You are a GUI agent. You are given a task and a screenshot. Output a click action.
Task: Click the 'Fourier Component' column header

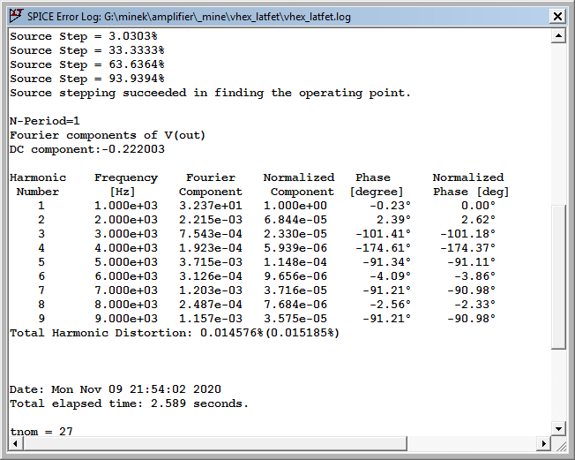pos(211,185)
